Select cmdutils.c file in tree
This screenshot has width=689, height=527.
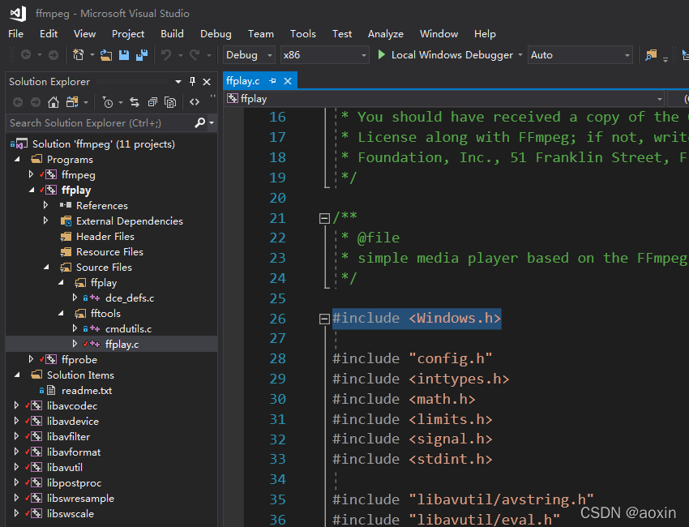(128, 329)
